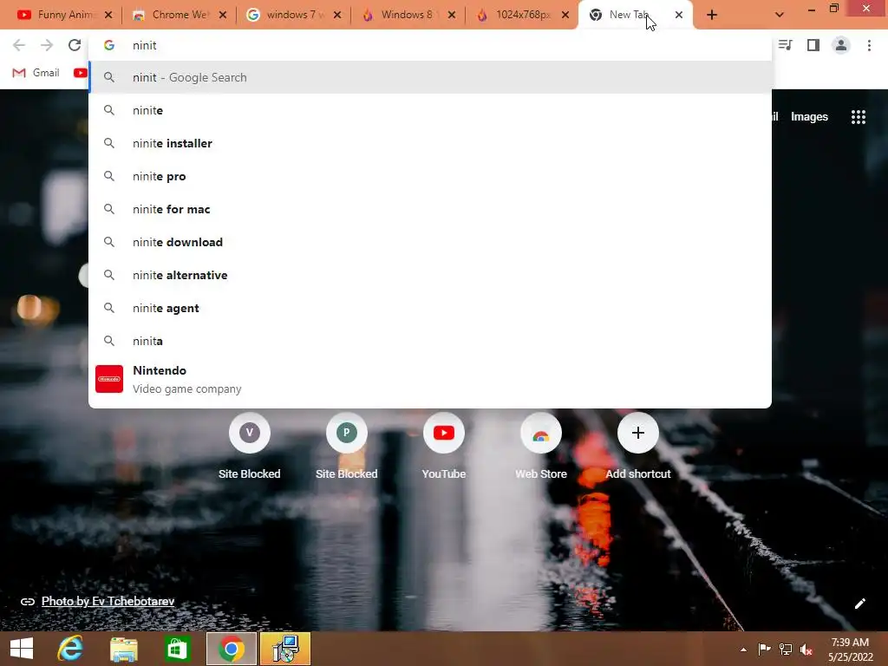Click in the address bar text 'ninit'
This screenshot has height=666, width=888.
(145, 45)
